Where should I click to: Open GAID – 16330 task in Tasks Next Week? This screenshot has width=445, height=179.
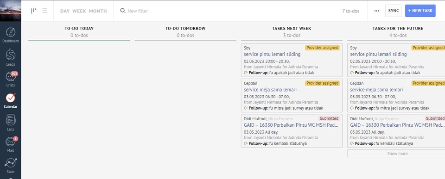point(291,125)
